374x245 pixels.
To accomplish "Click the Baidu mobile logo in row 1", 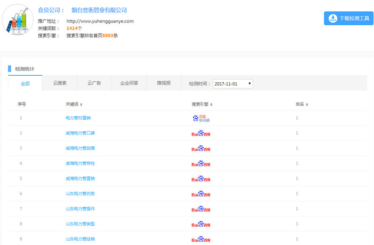I will click(x=201, y=118).
